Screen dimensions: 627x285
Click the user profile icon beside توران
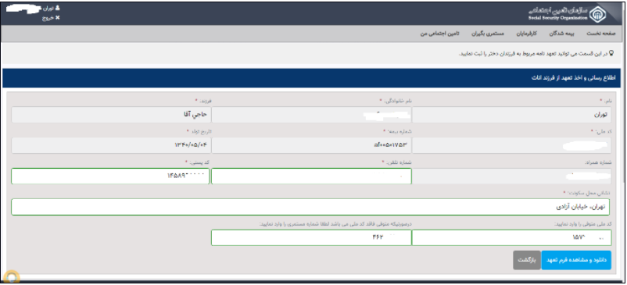coord(57,8)
